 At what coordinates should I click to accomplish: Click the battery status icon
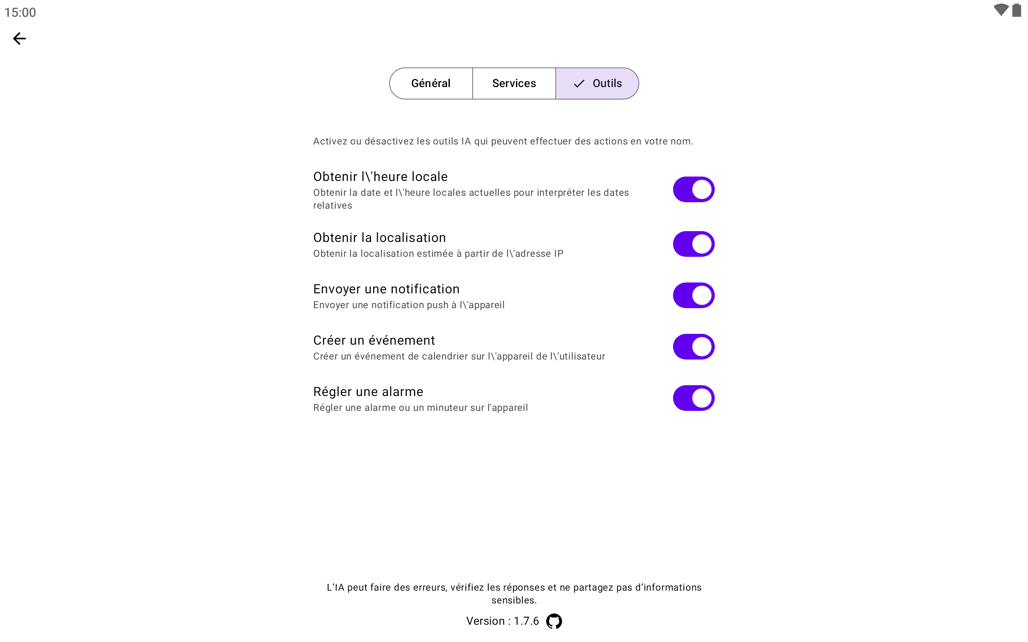[x=1016, y=10]
